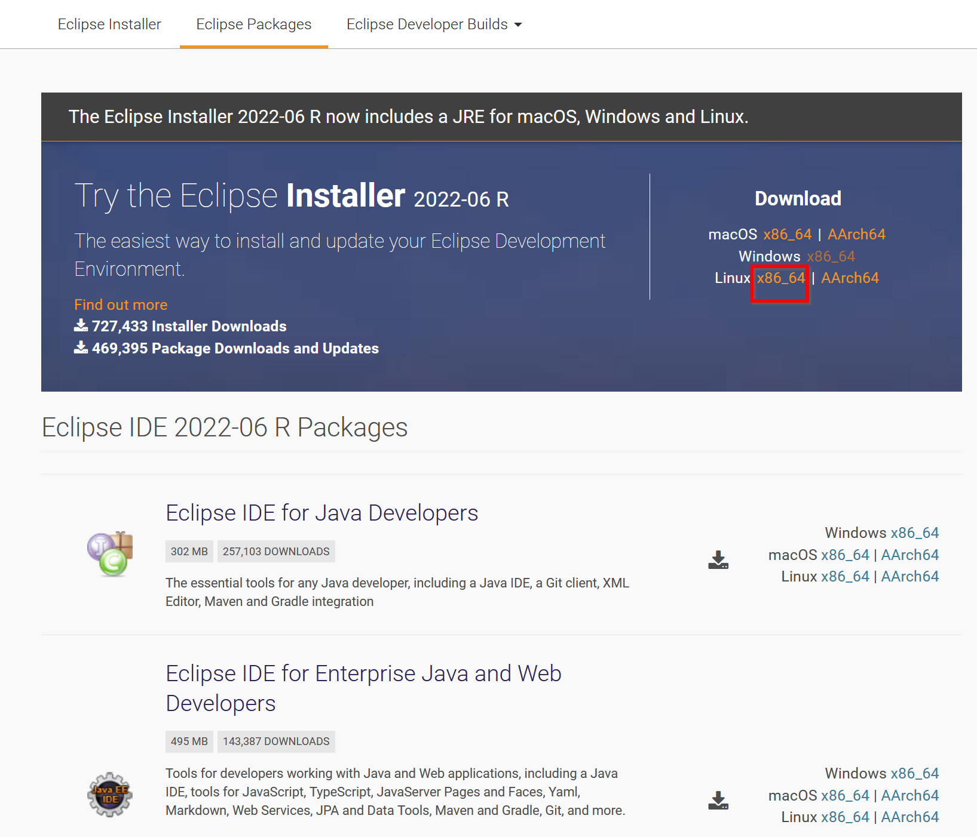Open Eclipse IDE for Java Developers title
Viewport: 977px width, 837px height.
(x=321, y=513)
